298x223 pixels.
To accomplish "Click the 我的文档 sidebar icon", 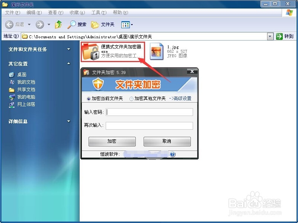I will pyautogui.click(x=12, y=82).
